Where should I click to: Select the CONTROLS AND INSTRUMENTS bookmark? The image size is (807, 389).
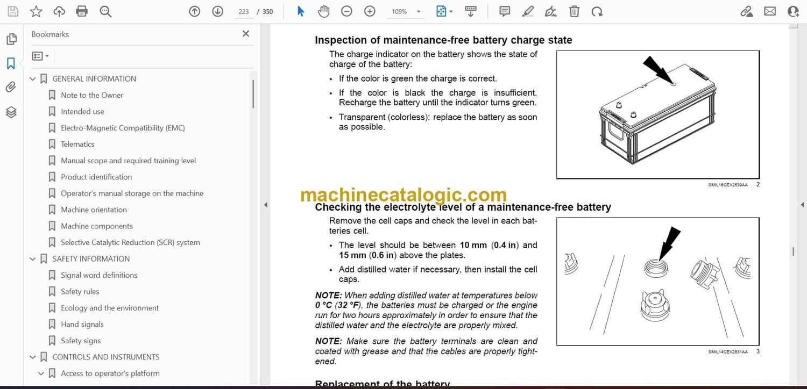(x=106, y=357)
